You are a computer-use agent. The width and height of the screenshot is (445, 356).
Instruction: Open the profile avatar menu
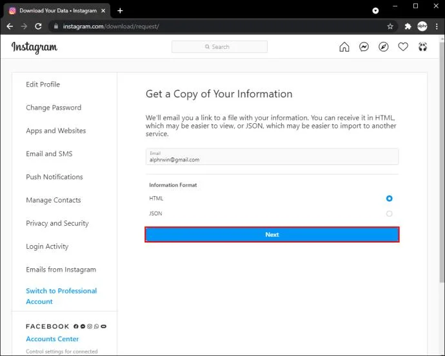[422, 47]
